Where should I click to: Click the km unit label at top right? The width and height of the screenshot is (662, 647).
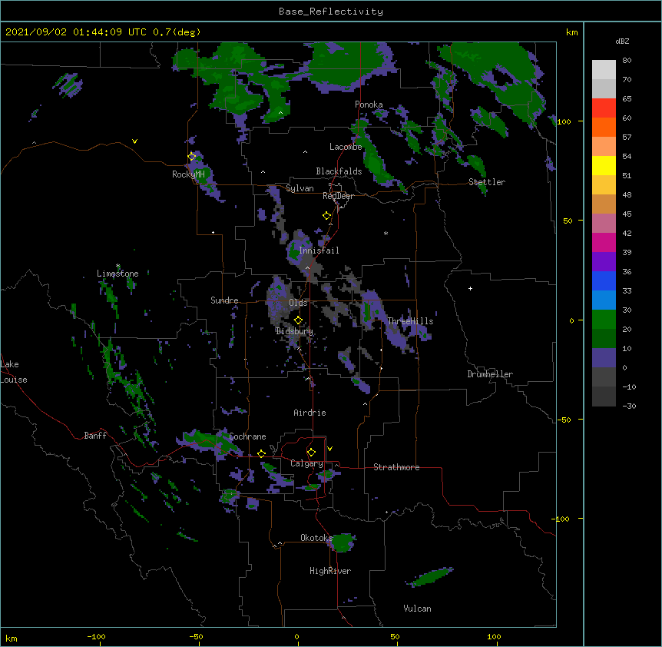[571, 32]
